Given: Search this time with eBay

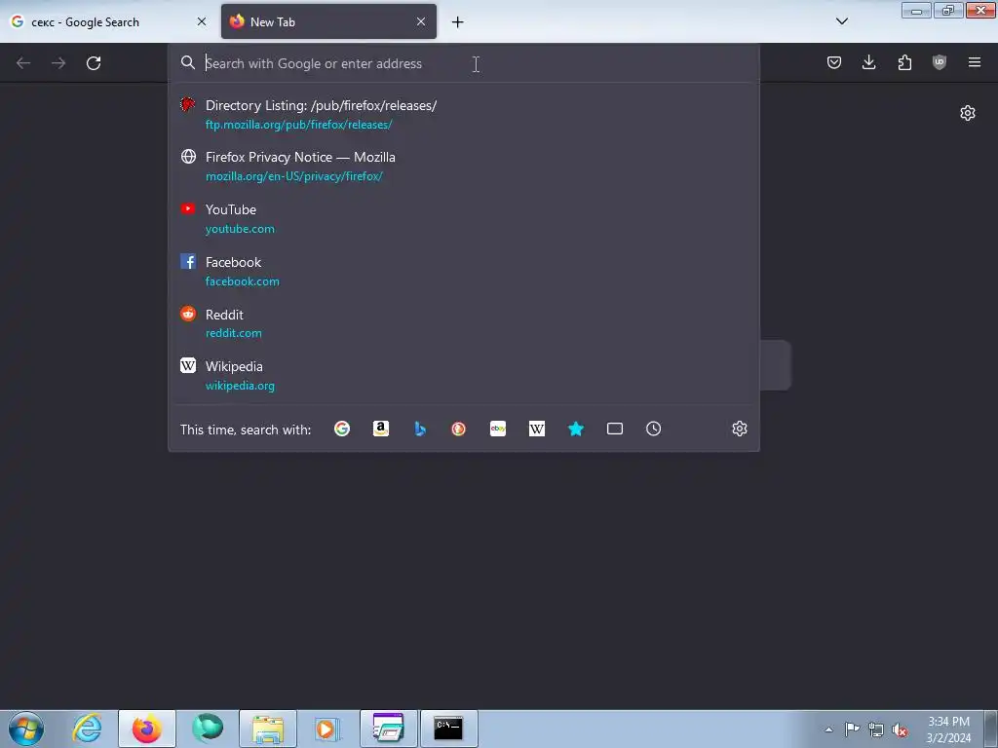Looking at the screenshot, I should point(498,429).
